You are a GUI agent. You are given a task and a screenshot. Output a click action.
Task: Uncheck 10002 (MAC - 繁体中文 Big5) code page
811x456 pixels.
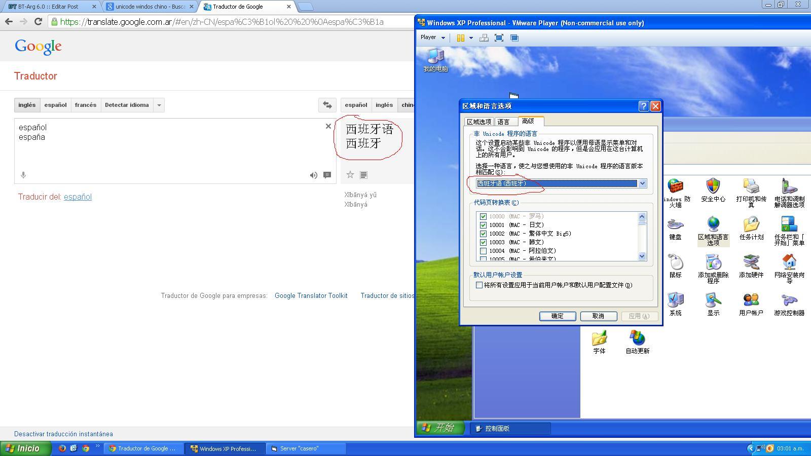tap(483, 234)
